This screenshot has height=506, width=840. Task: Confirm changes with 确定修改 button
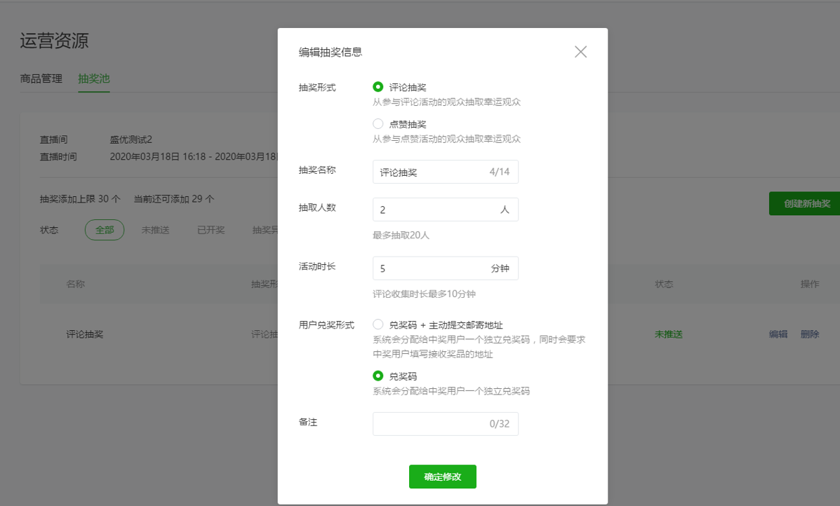tap(442, 477)
